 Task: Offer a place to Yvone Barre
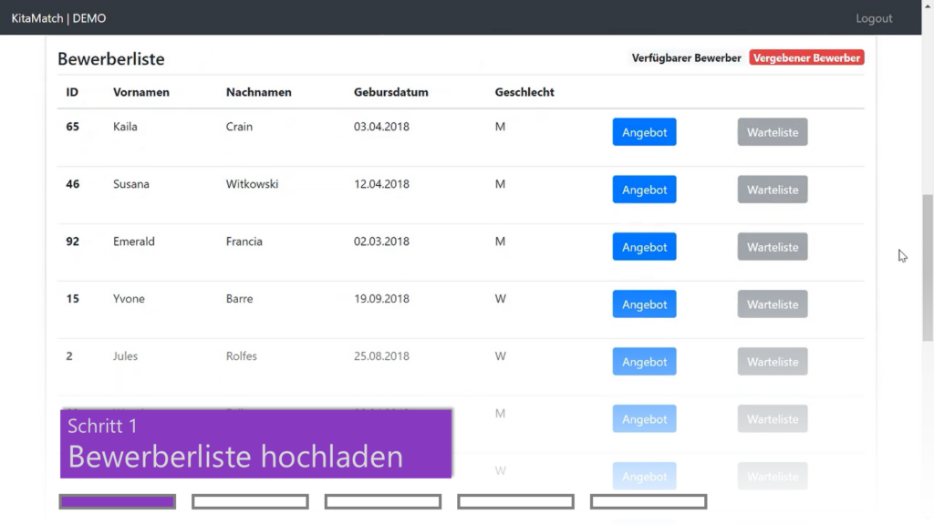click(x=644, y=304)
